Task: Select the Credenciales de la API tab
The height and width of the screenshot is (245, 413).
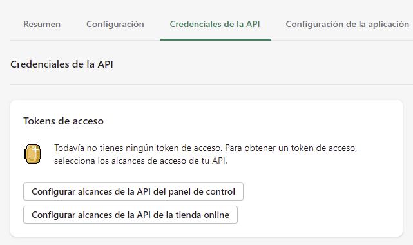Action: point(215,24)
